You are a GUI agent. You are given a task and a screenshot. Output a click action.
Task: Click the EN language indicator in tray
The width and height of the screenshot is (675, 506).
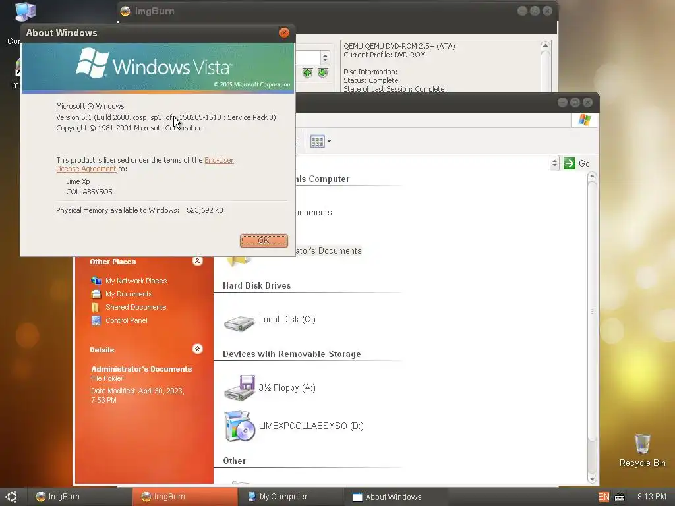coord(604,497)
